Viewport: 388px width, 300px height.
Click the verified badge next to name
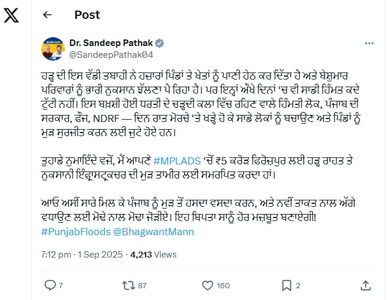click(x=160, y=44)
